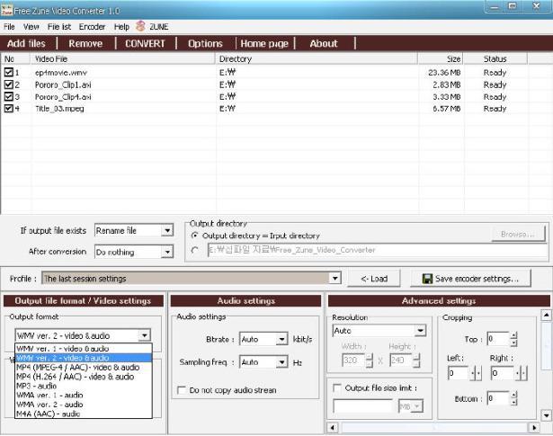Open the Help menu
Image resolution: width=553 pixels, height=436 pixels.
tap(121, 27)
